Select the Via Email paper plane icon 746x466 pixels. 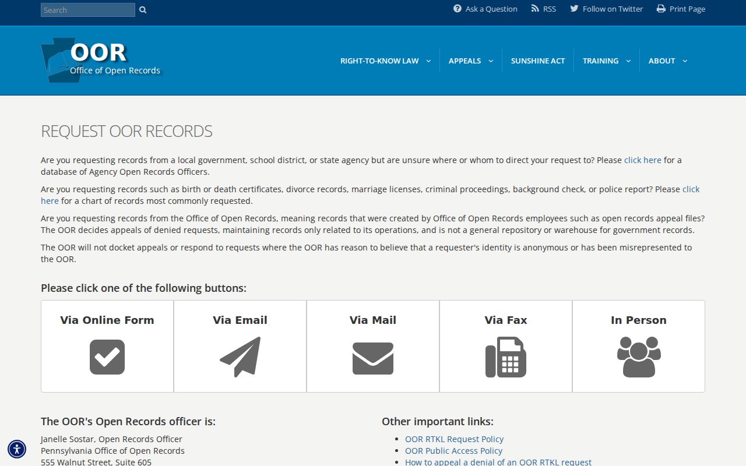click(x=240, y=357)
